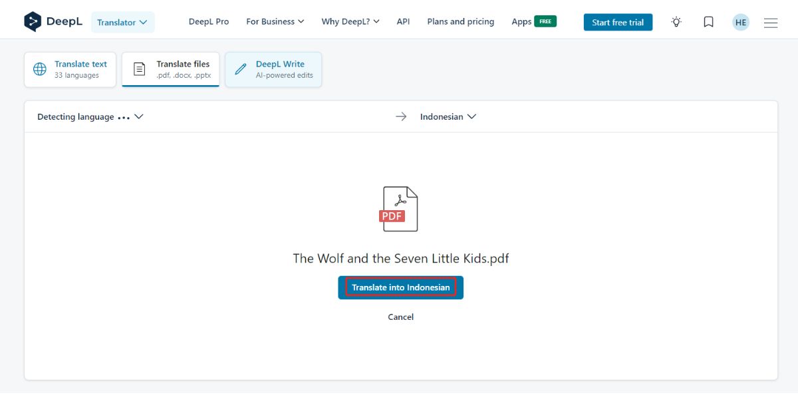Open Plans and pricing
This screenshot has width=798, height=399.
tap(460, 21)
